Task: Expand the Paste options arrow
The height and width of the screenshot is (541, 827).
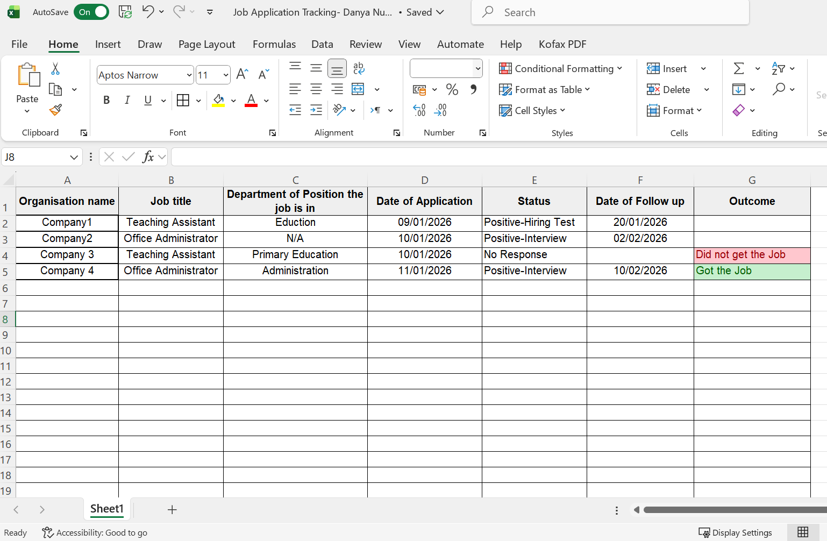Action: [x=27, y=111]
